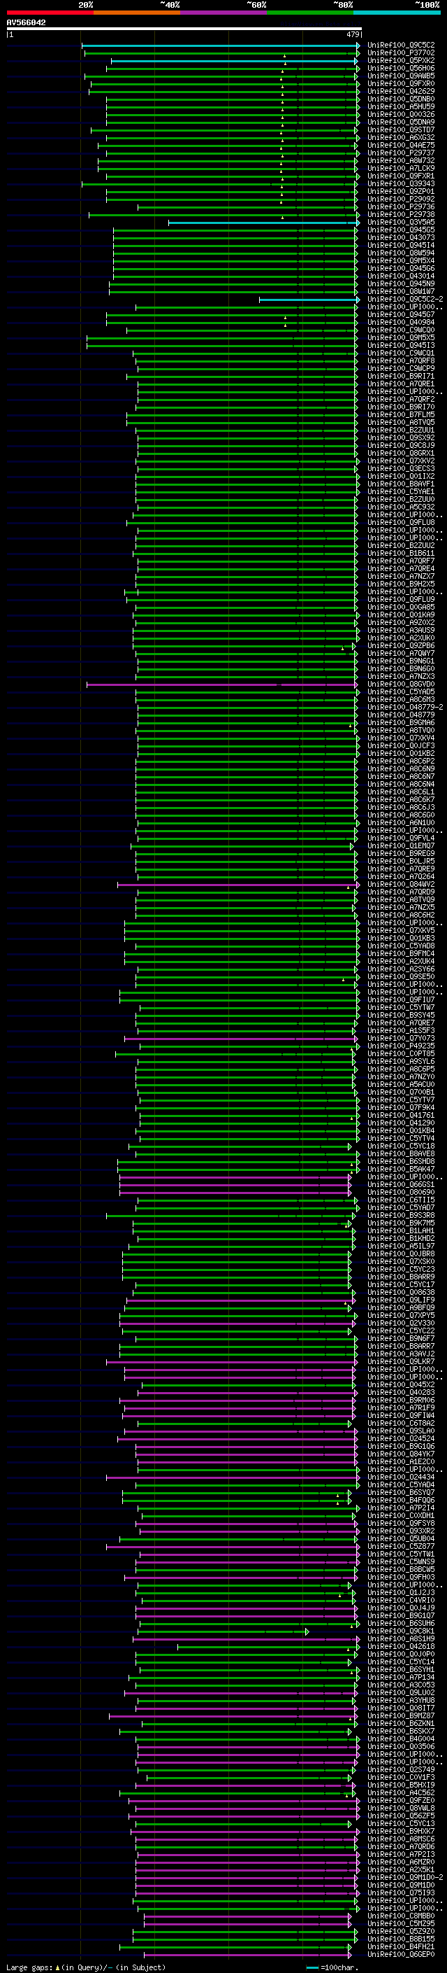This screenshot has height=1973, width=447.
Task: Click the cyan ~100% identity legend segment
Action: (x=397, y=13)
